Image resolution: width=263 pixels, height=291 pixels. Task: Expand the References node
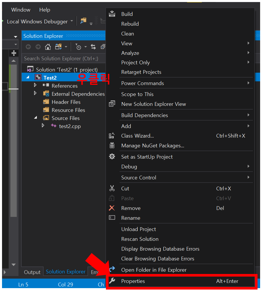coord(35,85)
